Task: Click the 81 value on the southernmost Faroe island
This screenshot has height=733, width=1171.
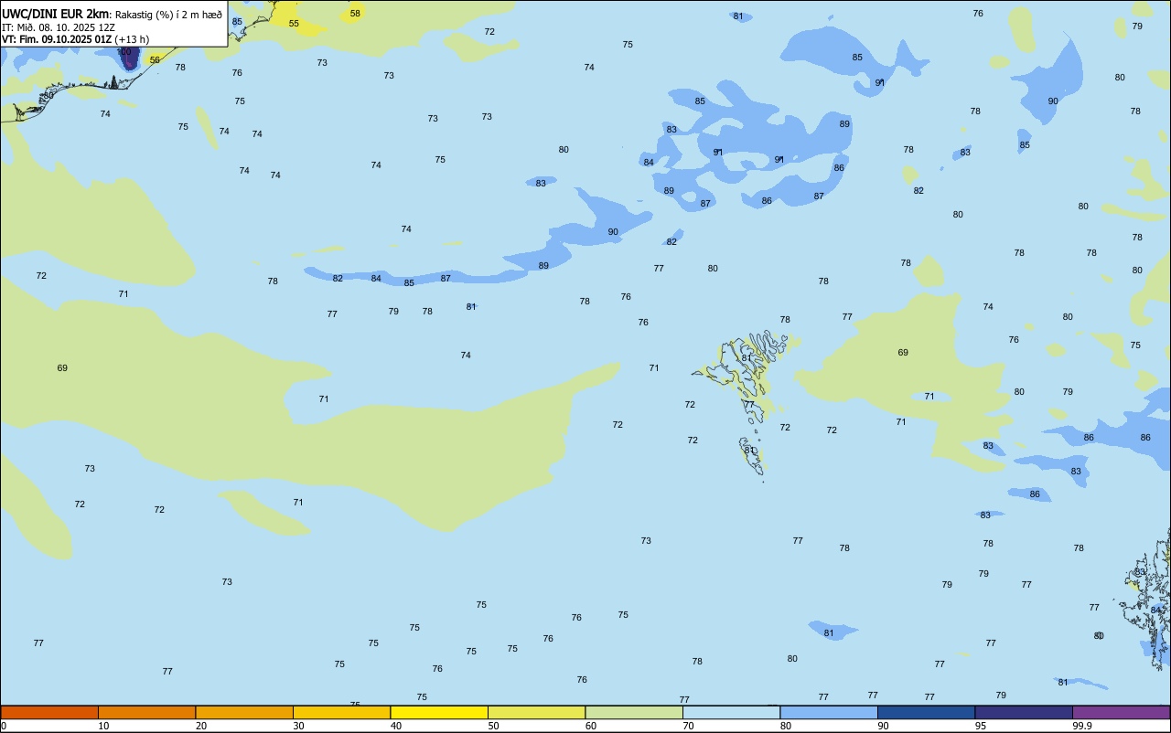Action: (749, 450)
